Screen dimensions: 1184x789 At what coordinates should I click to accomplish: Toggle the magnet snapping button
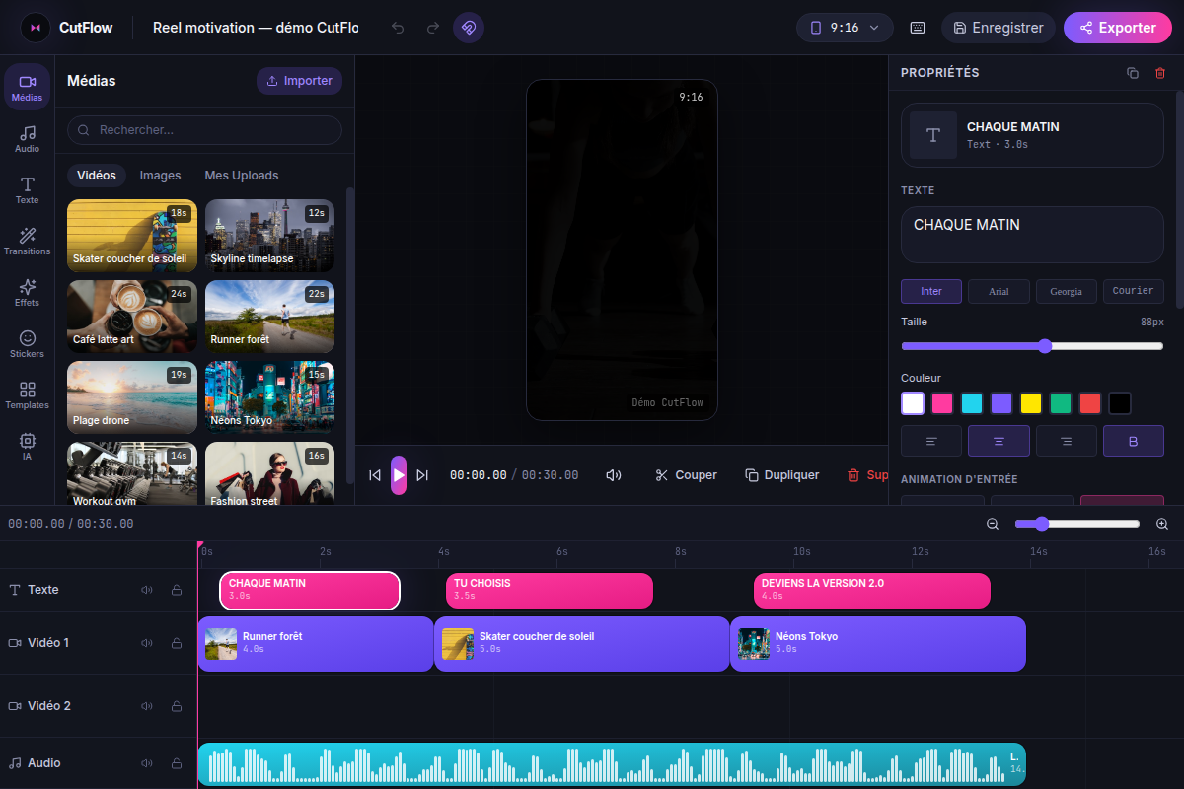point(469,28)
